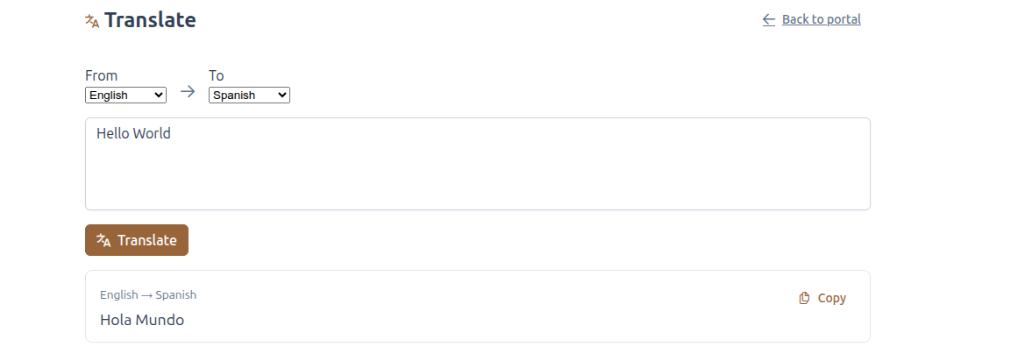Screen dimensions: 1025x361
Task: Click the brown Translate button label
Action: (x=147, y=240)
